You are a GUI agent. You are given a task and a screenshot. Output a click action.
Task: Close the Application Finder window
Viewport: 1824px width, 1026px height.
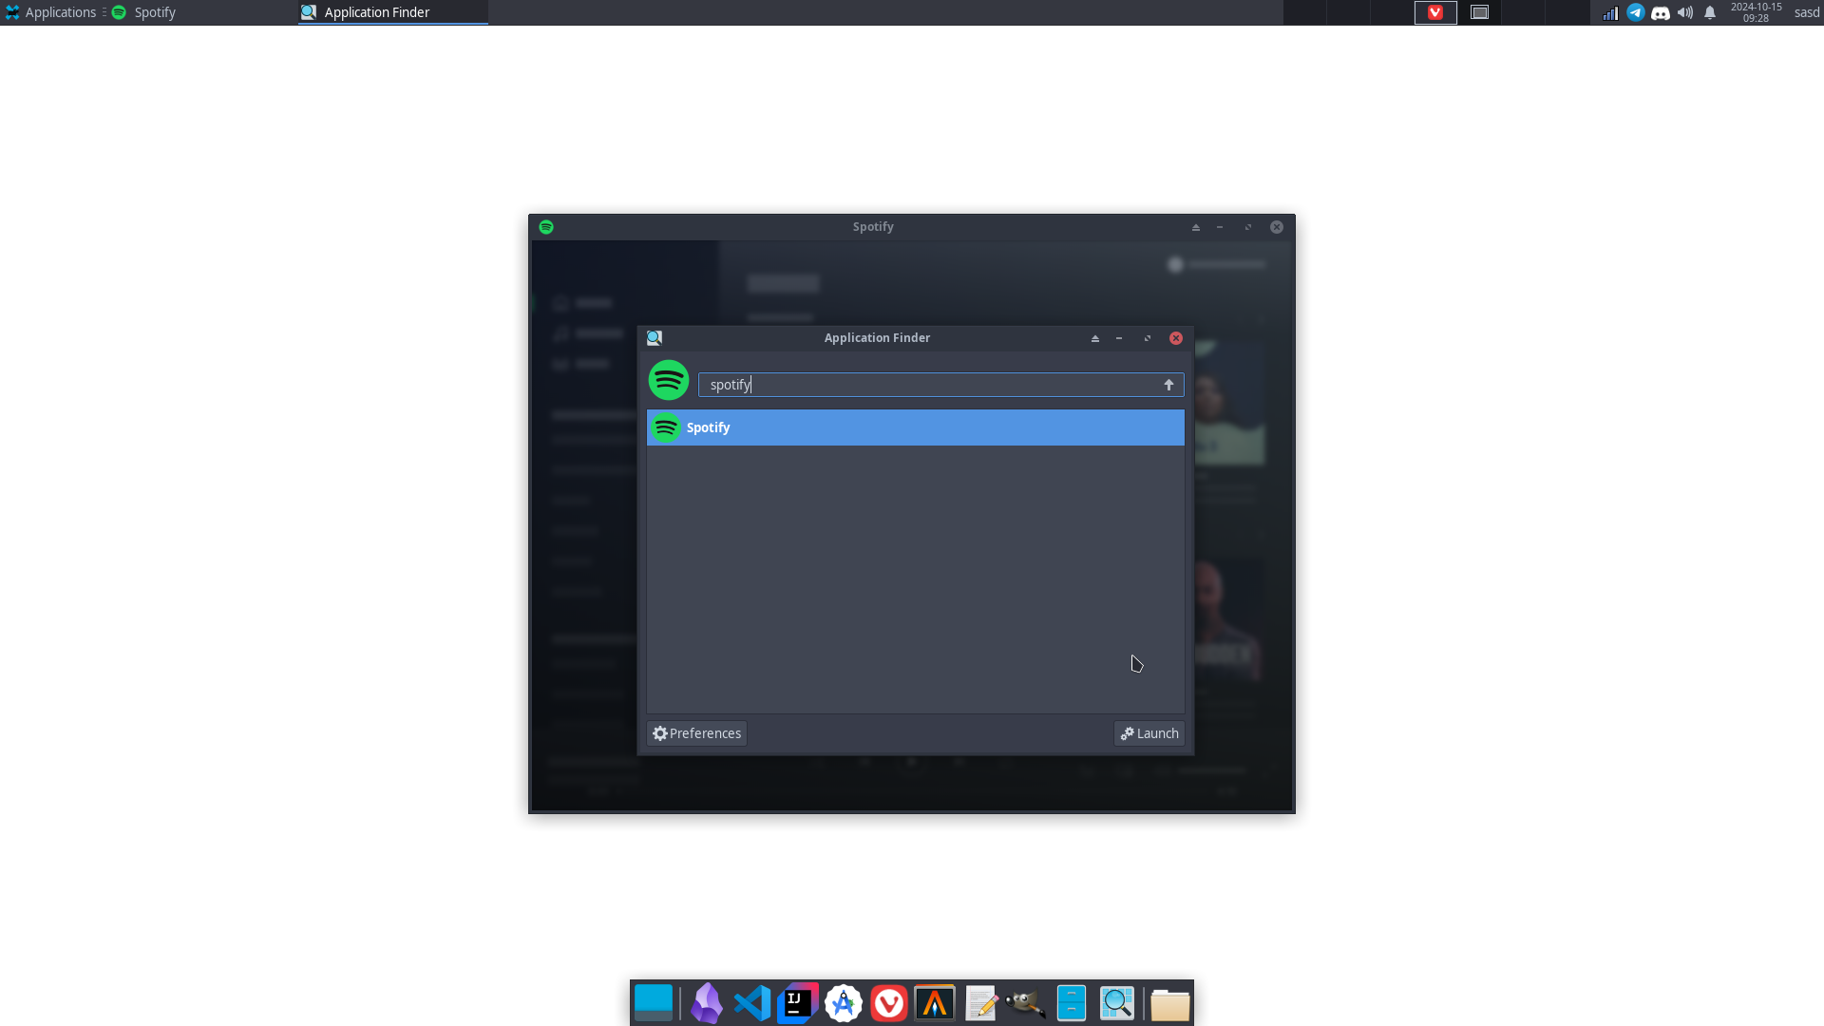(x=1176, y=338)
